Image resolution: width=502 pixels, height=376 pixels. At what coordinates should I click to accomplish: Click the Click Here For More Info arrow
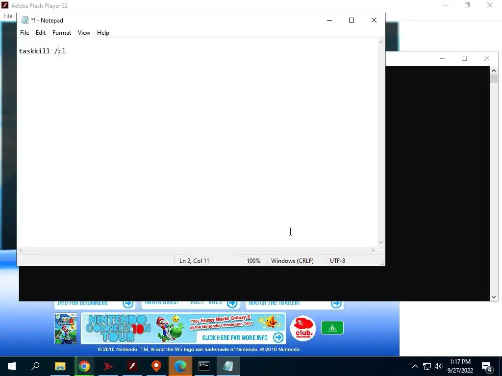coord(278,337)
